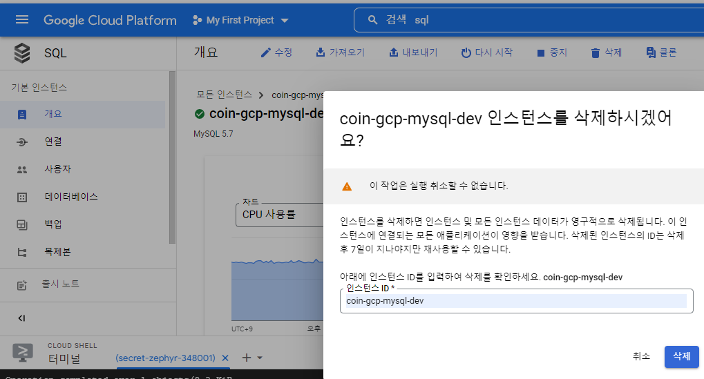Screen dimensions: 704x379
Task: Click the 복제본 replica tree icon
Action: click(22, 253)
